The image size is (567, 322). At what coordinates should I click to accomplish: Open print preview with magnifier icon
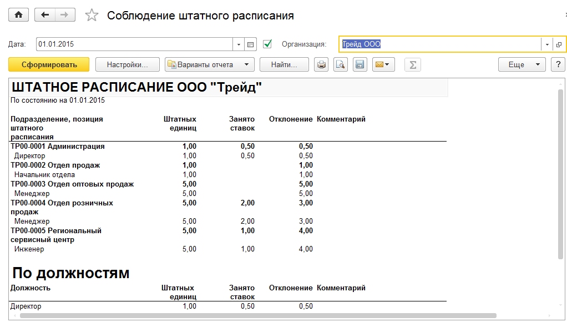[x=340, y=65]
